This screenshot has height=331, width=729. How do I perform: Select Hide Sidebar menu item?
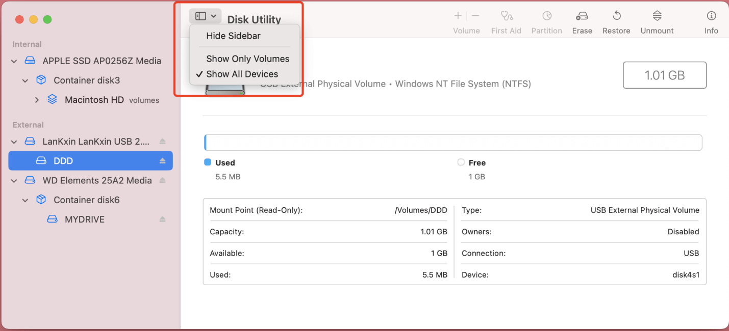[233, 36]
